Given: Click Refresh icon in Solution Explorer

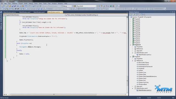Looking at the screenshot, I should coord(136,15).
